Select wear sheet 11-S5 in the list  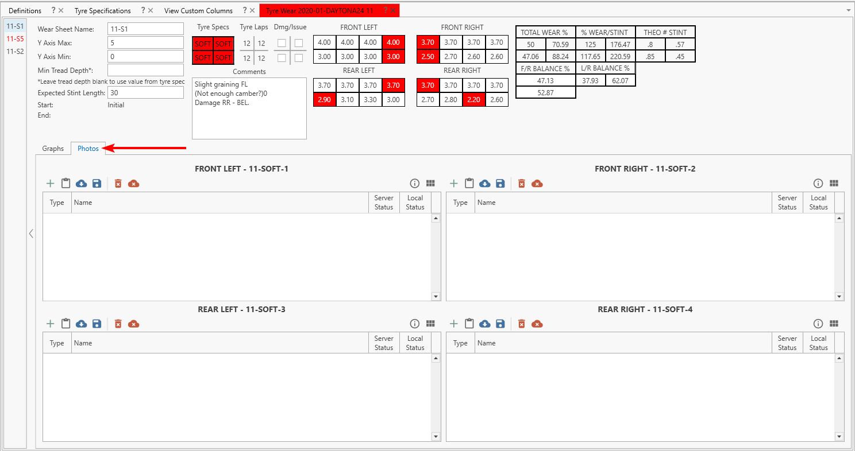tap(15, 39)
